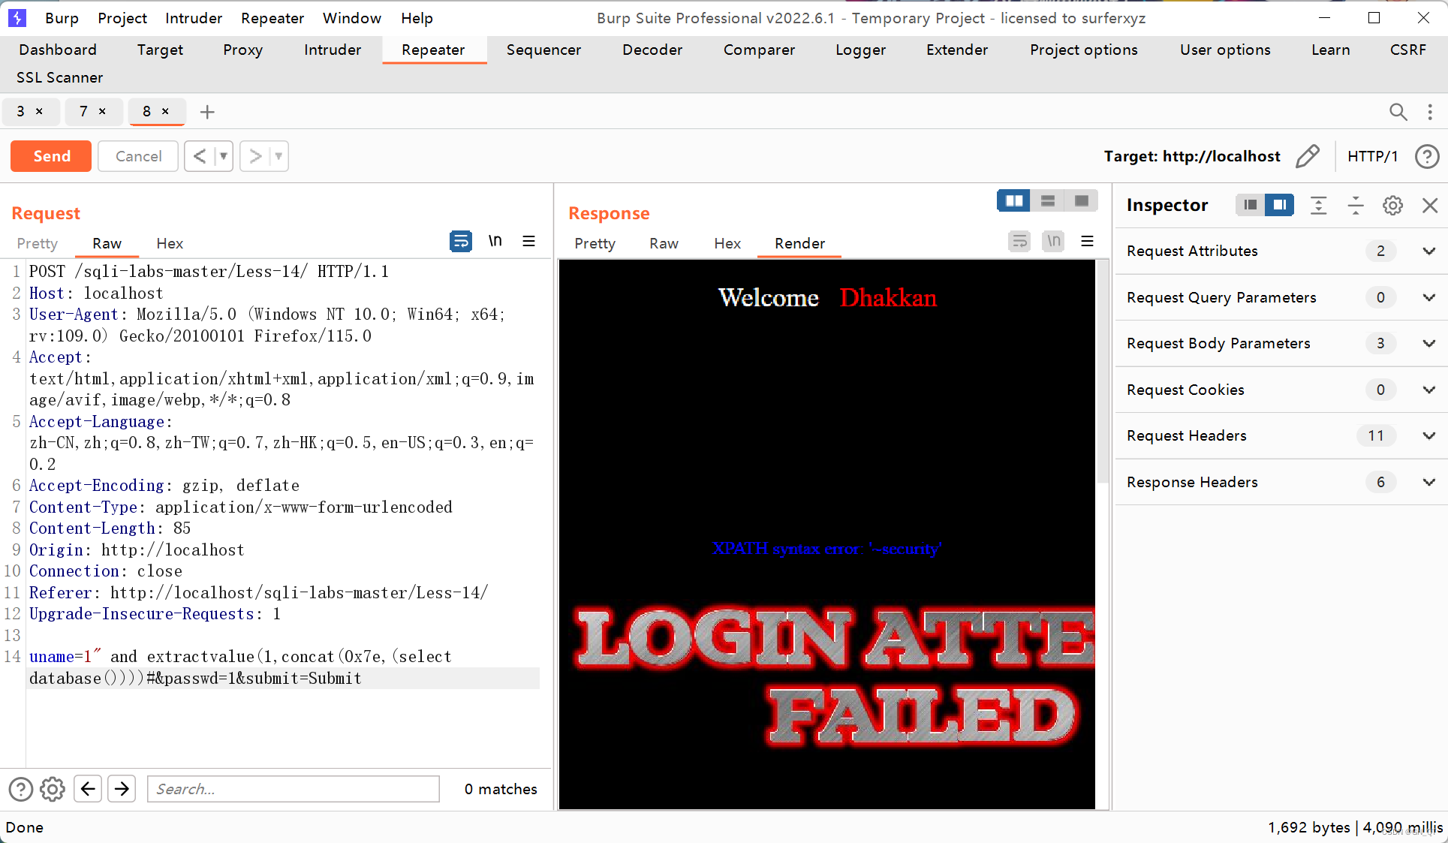The image size is (1448, 843).
Task: Select the Raw response tab
Action: 664,243
